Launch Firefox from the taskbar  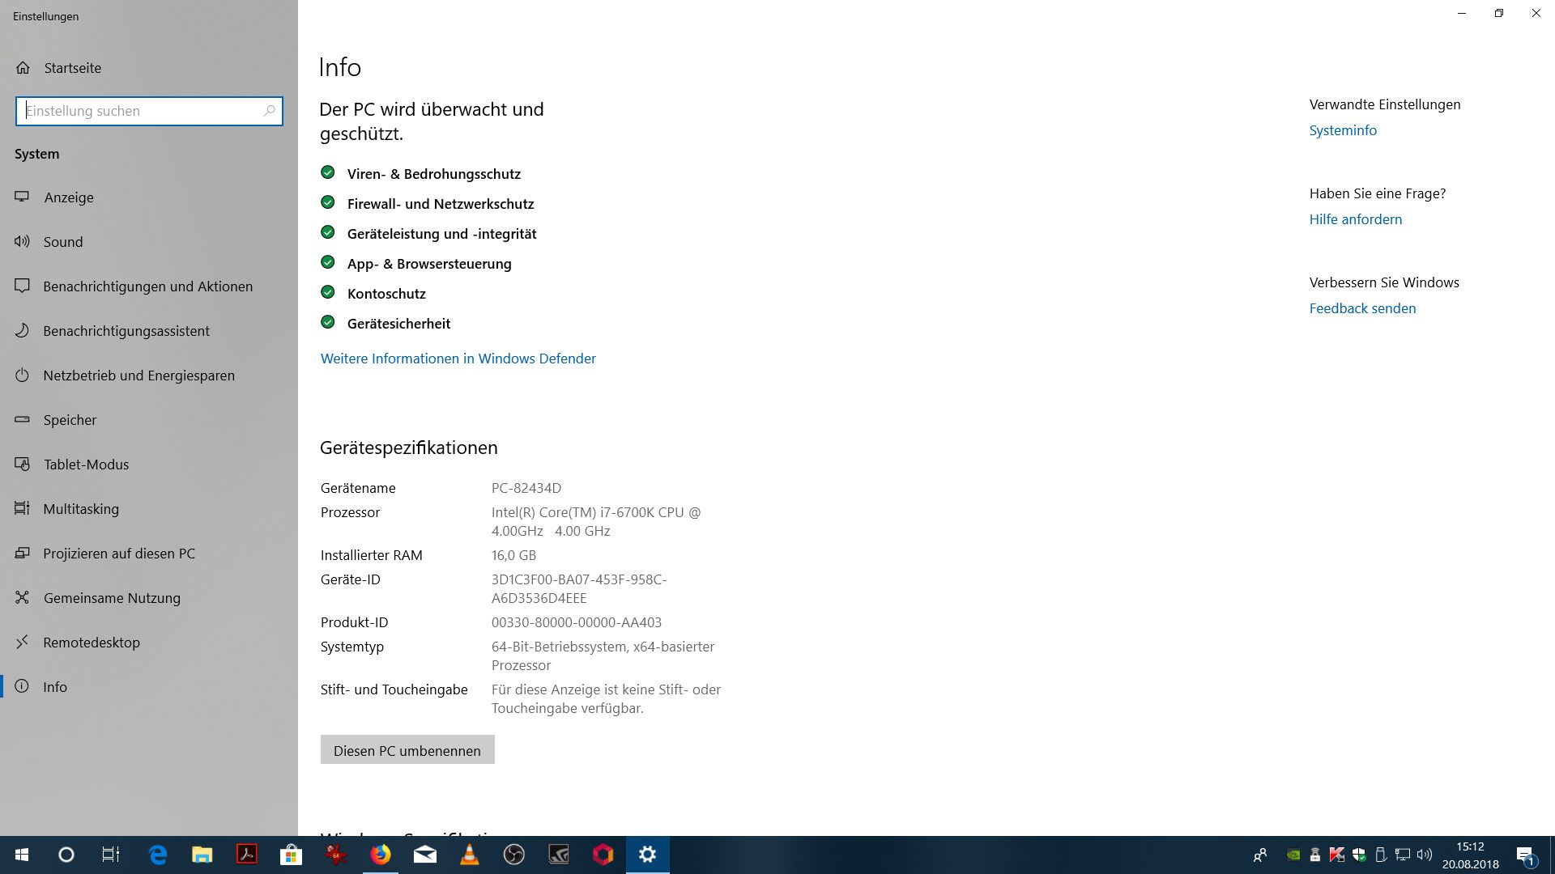point(380,855)
